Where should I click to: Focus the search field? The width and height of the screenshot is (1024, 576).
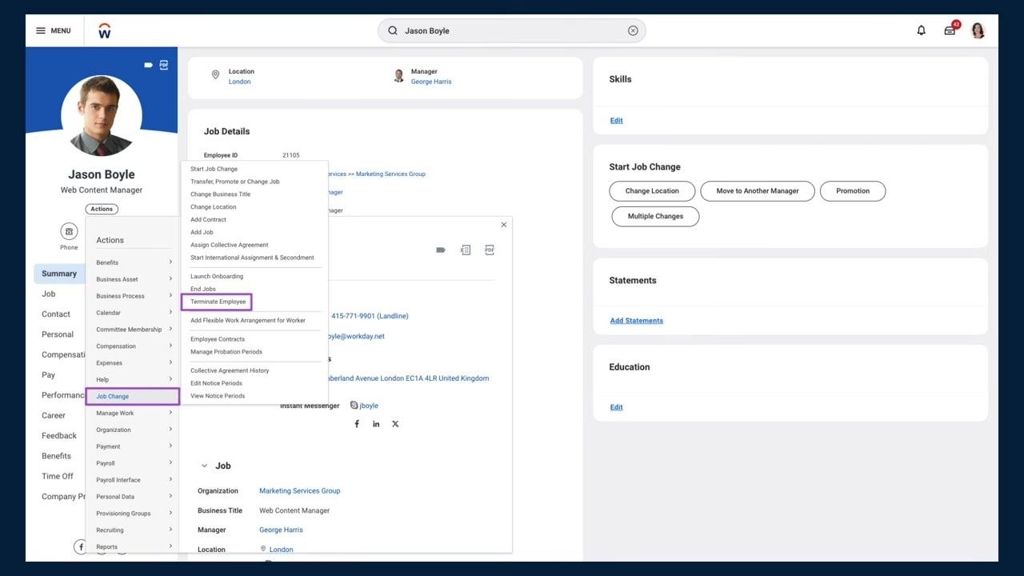pos(512,30)
